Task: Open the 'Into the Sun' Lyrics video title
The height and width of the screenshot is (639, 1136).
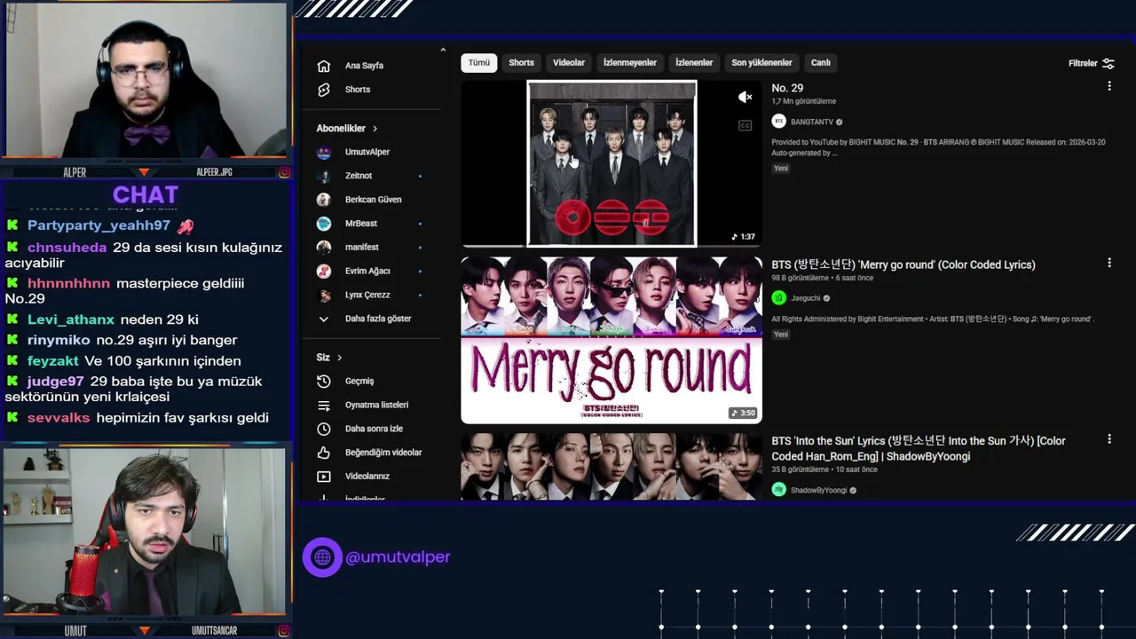Action: click(919, 448)
